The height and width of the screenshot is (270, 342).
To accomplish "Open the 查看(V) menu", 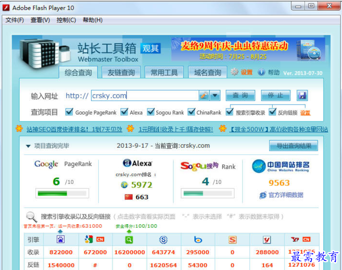I will tap(40, 20).
